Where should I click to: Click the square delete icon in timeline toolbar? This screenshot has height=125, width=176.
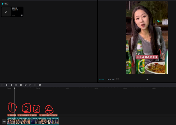coord(21,85)
